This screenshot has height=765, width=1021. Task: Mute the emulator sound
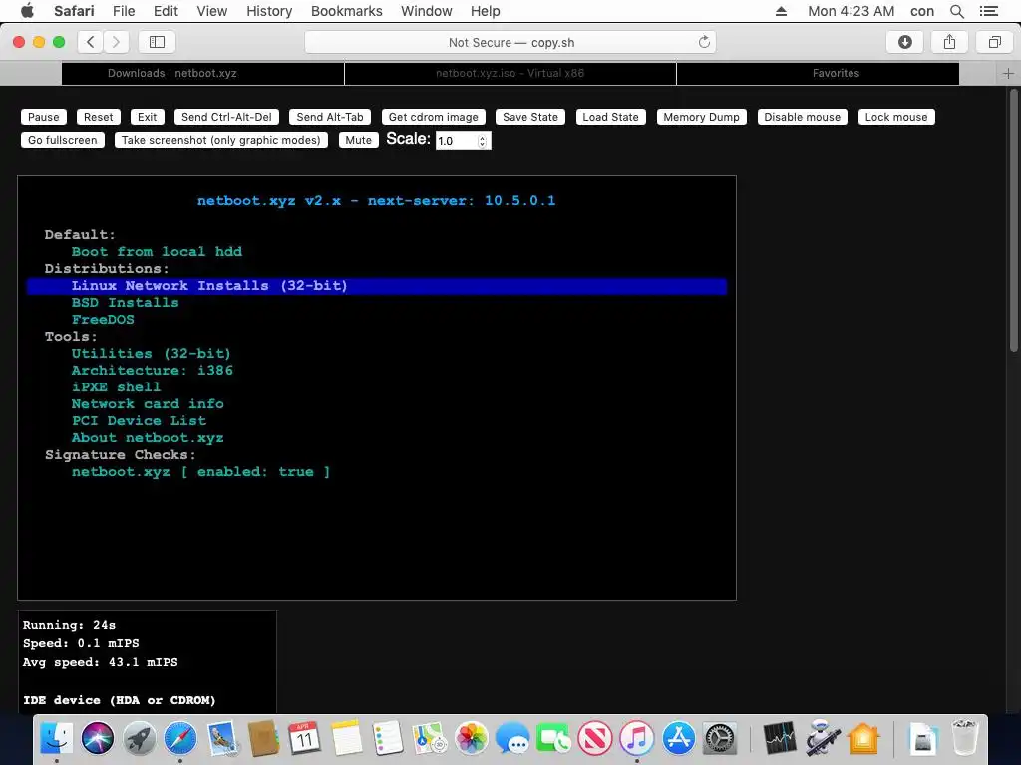358,140
